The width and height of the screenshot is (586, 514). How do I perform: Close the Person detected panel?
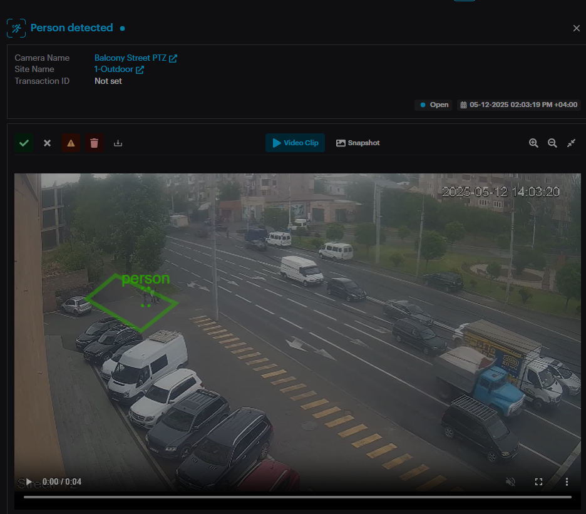(577, 28)
